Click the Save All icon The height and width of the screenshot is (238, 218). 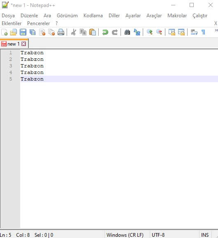click(32, 32)
